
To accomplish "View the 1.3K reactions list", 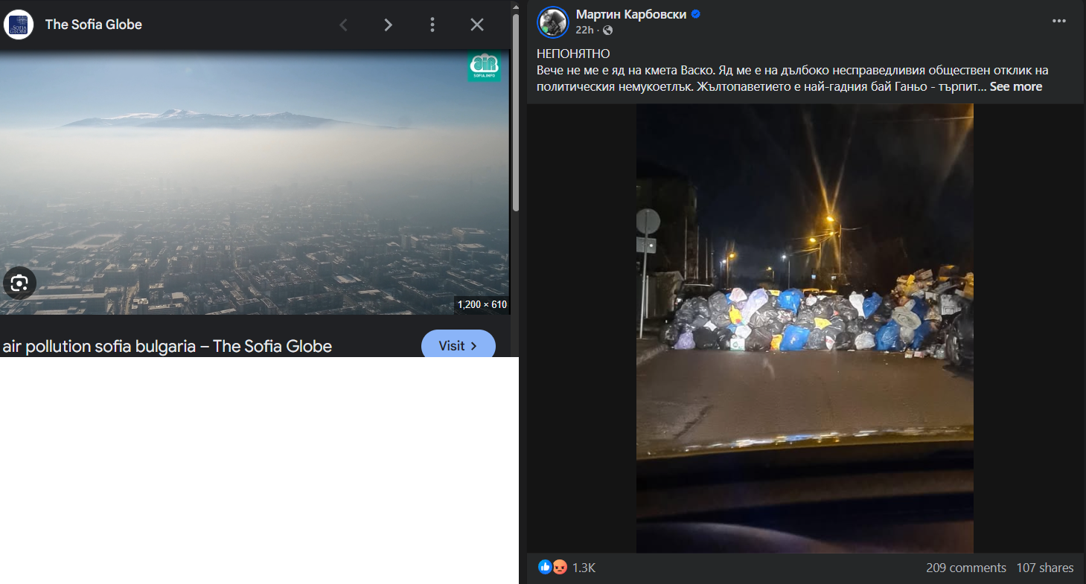I will pyautogui.click(x=584, y=568).
